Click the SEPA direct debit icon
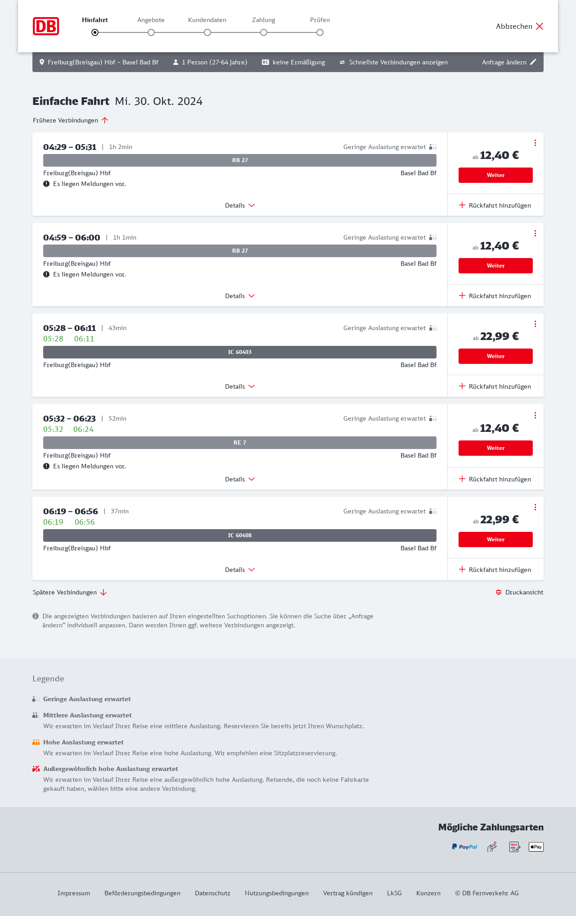The height and width of the screenshot is (916, 576). tap(514, 847)
